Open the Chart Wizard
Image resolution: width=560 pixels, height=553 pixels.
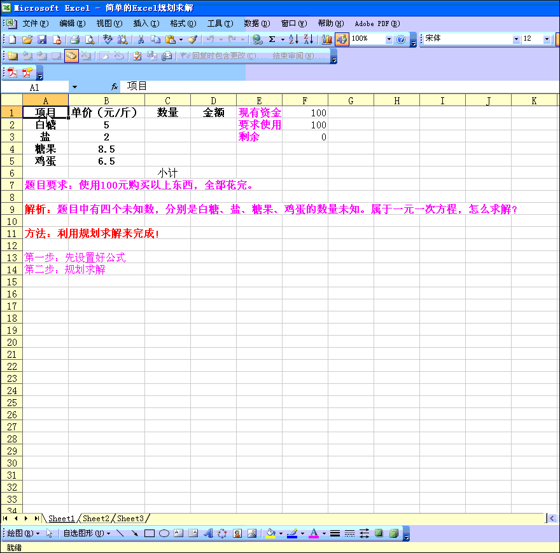(327, 39)
